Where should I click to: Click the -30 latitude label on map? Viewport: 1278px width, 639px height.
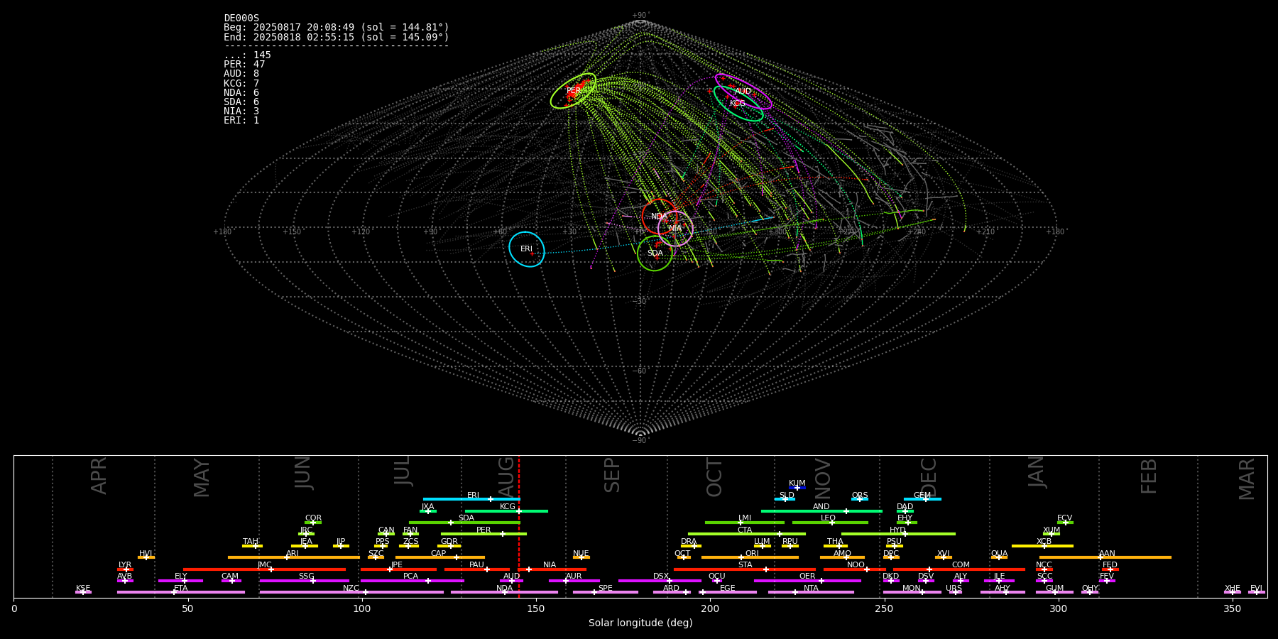pos(640,302)
